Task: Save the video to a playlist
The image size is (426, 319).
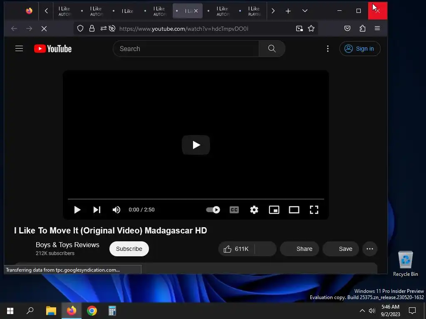Action: [341, 249]
